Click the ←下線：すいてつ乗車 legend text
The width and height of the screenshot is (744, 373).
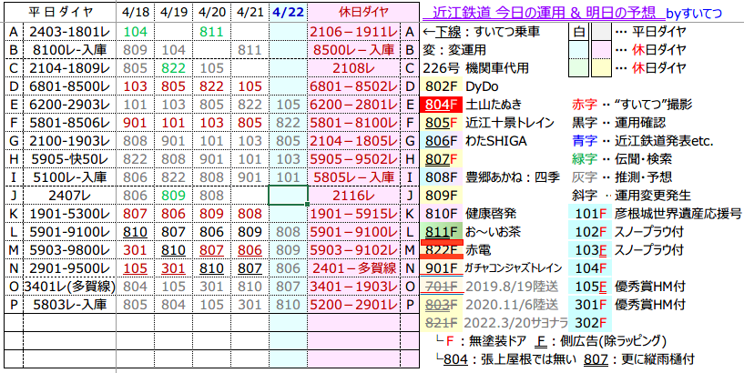[x=481, y=32]
